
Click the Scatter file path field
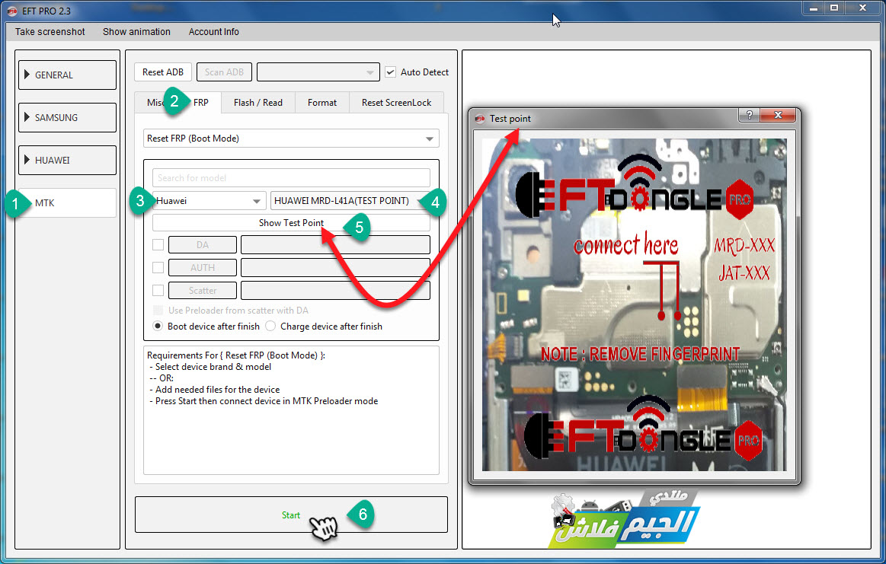(336, 290)
